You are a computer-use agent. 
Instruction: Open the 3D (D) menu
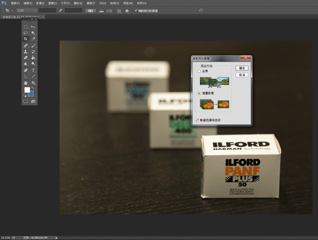pyautogui.click(x=103, y=3)
